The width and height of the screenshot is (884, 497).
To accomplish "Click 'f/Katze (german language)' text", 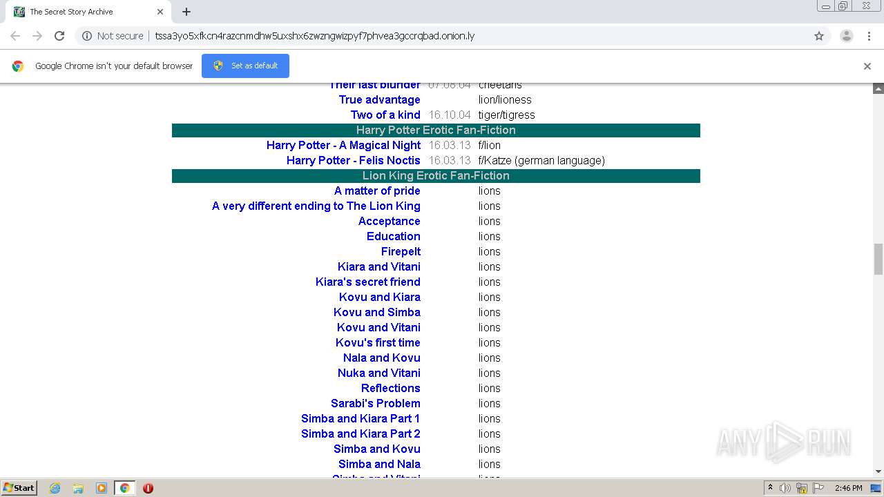I will pyautogui.click(x=541, y=160).
